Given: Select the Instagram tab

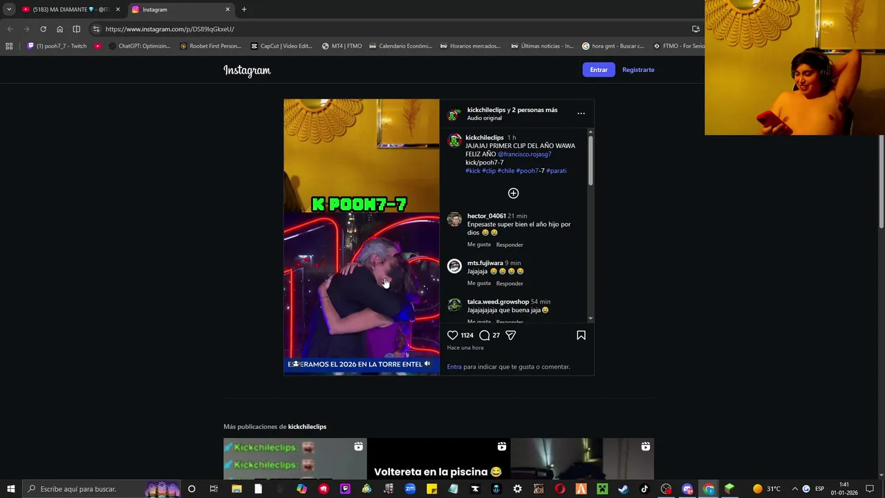Looking at the screenshot, I should pos(180,10).
